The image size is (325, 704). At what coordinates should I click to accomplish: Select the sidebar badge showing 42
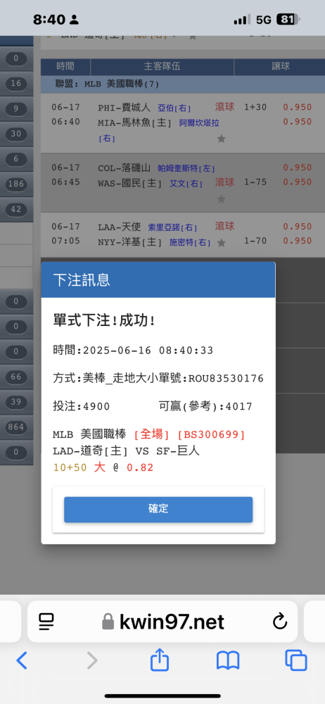click(x=16, y=209)
